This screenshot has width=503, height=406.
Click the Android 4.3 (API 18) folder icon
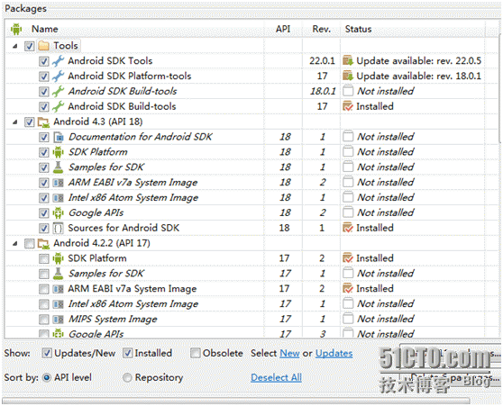coord(43,122)
